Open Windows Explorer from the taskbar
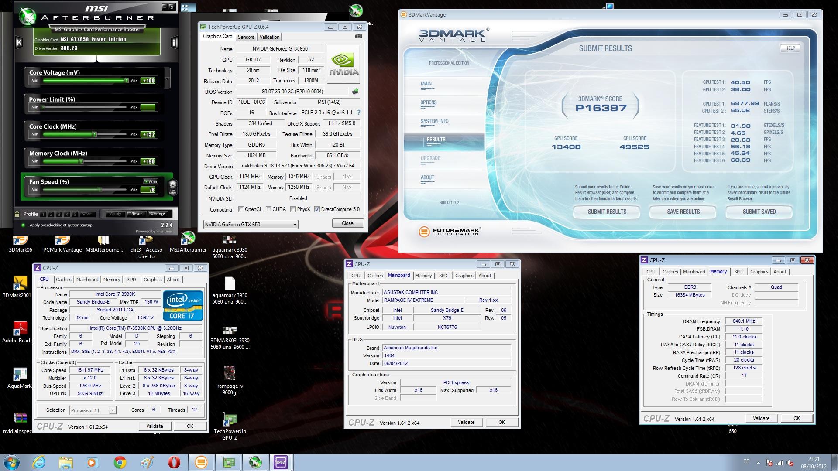838x471 pixels. tap(66, 462)
